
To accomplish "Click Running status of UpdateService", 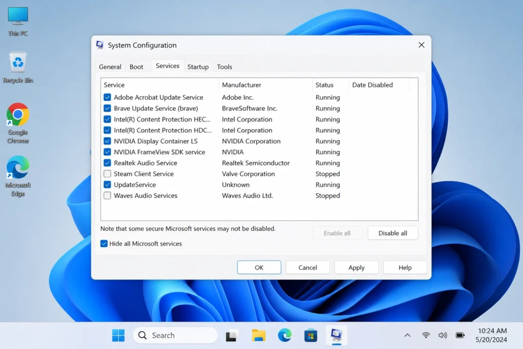I will pyautogui.click(x=327, y=184).
